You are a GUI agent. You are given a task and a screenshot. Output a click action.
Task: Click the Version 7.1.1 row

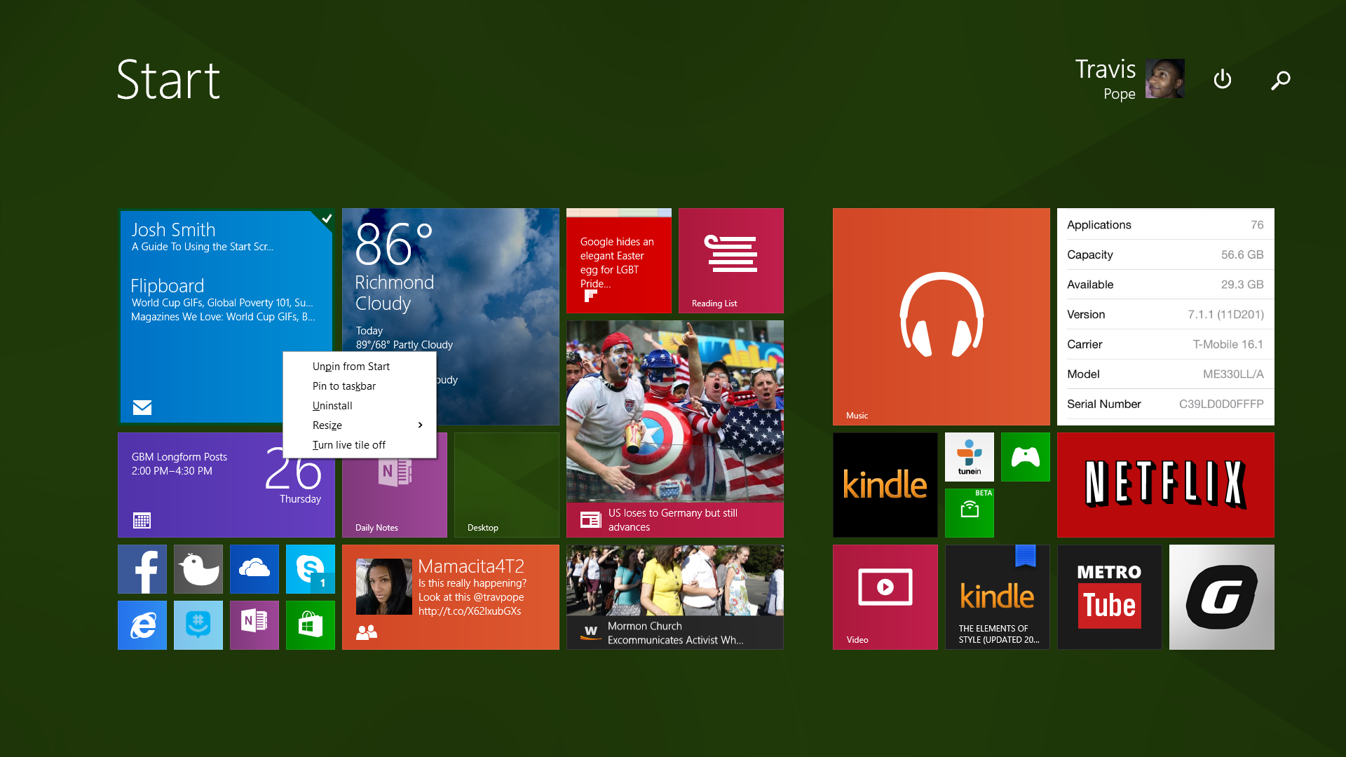tap(1165, 315)
